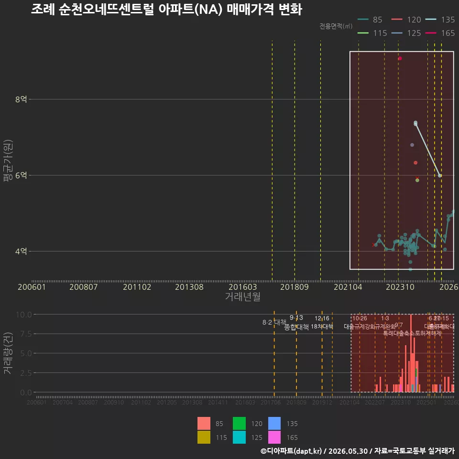
Task: Click the tallest bar in volume chart
Action: point(411,353)
